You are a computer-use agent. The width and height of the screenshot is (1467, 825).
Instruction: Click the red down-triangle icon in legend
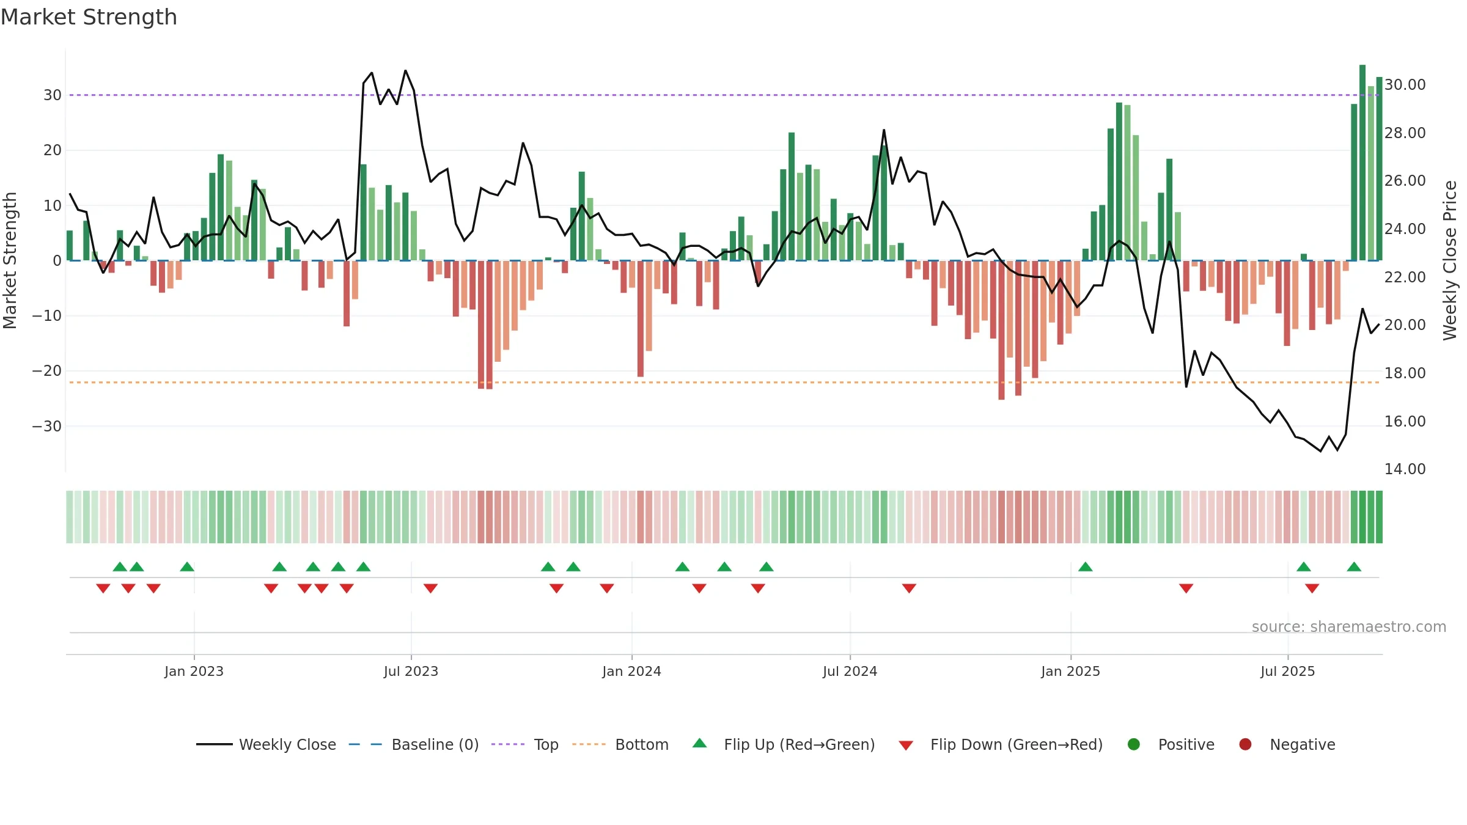coord(906,746)
